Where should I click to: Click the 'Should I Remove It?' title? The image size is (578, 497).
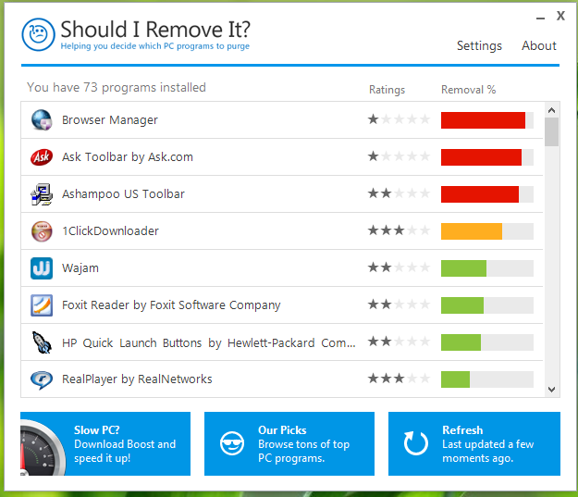tap(155, 29)
